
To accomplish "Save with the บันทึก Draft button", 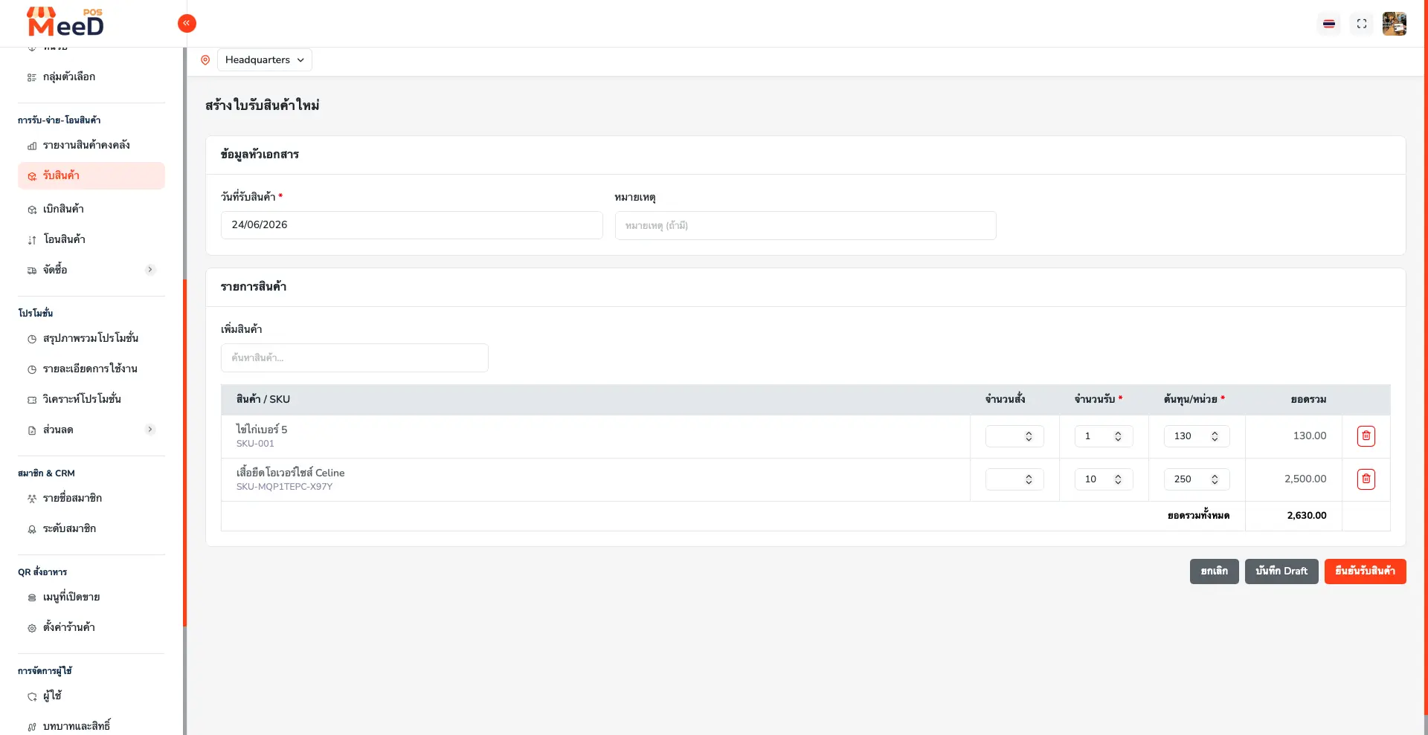I will [1281, 572].
